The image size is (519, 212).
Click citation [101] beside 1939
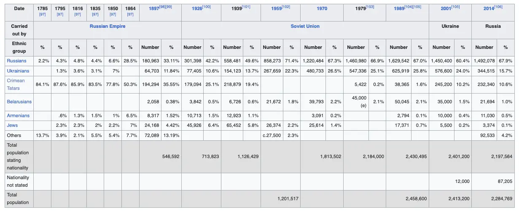click(x=246, y=7)
